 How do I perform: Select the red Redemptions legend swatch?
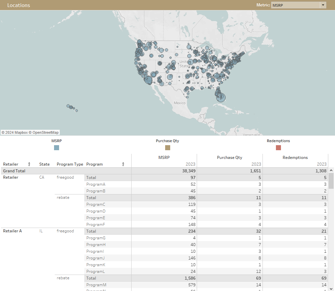278,148
